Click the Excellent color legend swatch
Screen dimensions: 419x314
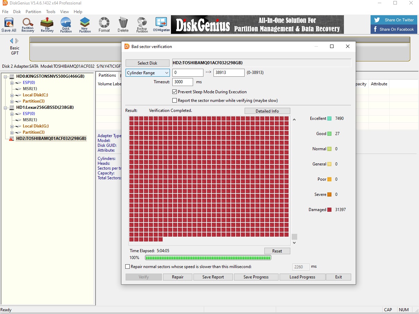click(329, 118)
